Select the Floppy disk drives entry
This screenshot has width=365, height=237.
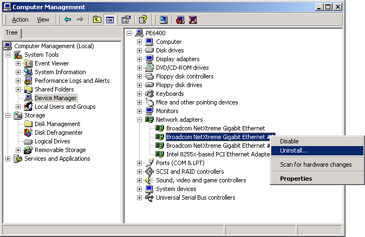click(x=179, y=85)
